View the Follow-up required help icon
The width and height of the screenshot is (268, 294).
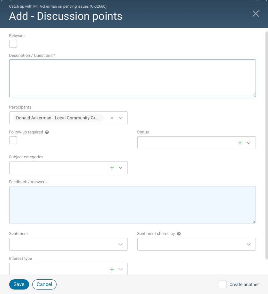46,132
